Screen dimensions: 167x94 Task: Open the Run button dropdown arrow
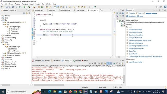(27, 7)
